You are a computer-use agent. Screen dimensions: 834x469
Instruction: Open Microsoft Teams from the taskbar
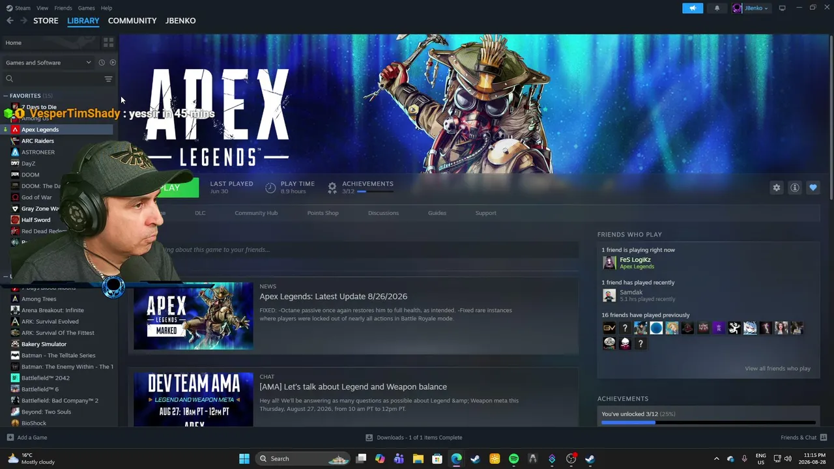pos(399,459)
